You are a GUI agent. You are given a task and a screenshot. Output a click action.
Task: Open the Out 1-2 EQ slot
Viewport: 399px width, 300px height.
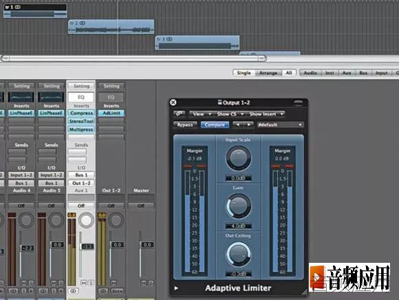pyautogui.click(x=111, y=97)
